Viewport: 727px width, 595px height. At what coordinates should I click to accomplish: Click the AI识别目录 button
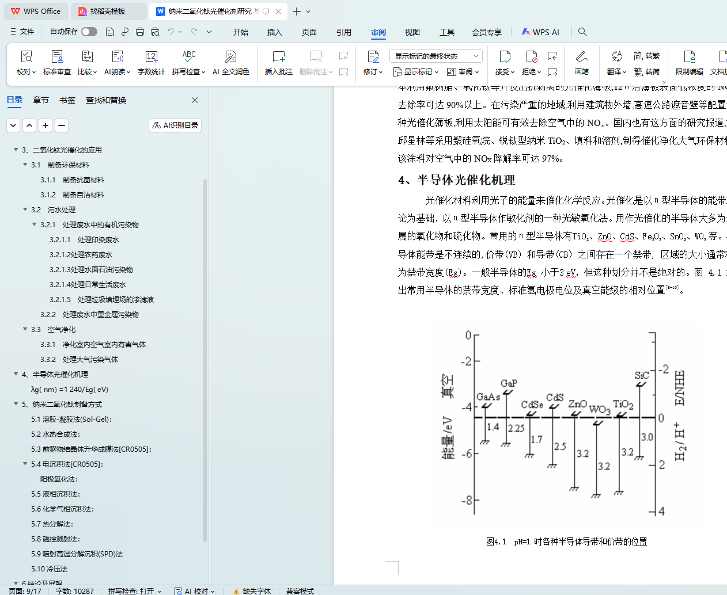pos(175,125)
